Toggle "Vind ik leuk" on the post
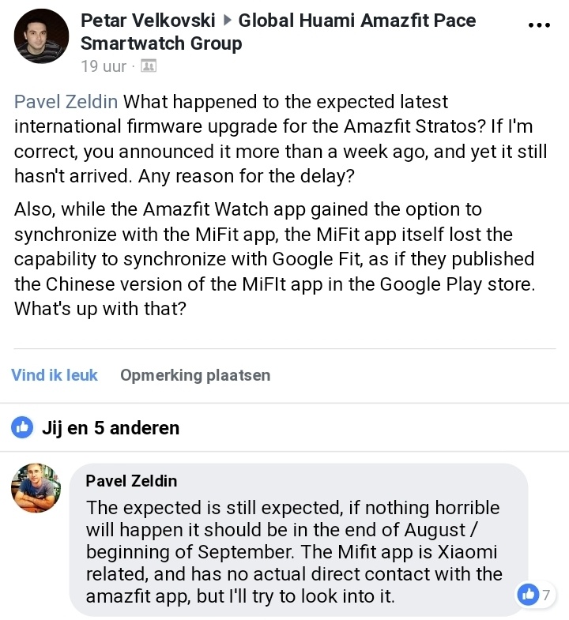Viewport: 569px width, 620px height. click(55, 375)
